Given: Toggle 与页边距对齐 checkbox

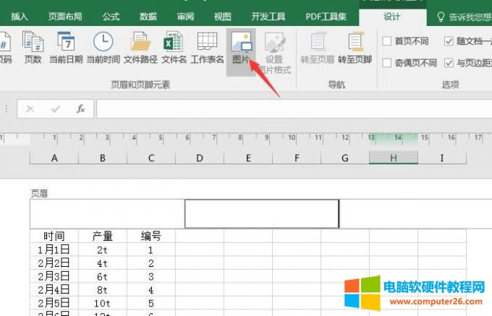Looking at the screenshot, I should click(x=449, y=63).
